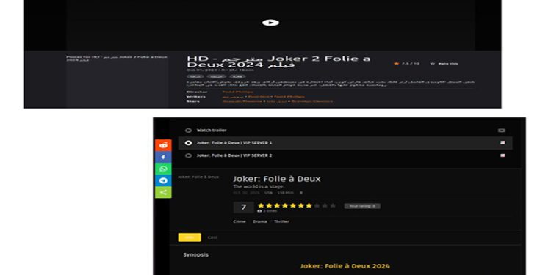
Task: Switch to the Cast tab
Action: (x=212, y=238)
